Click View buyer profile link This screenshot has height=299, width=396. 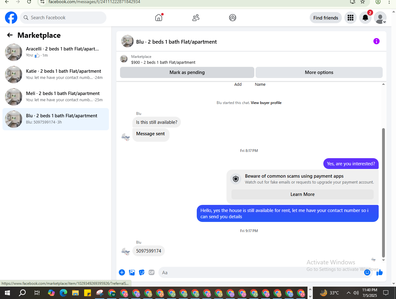tap(266, 103)
